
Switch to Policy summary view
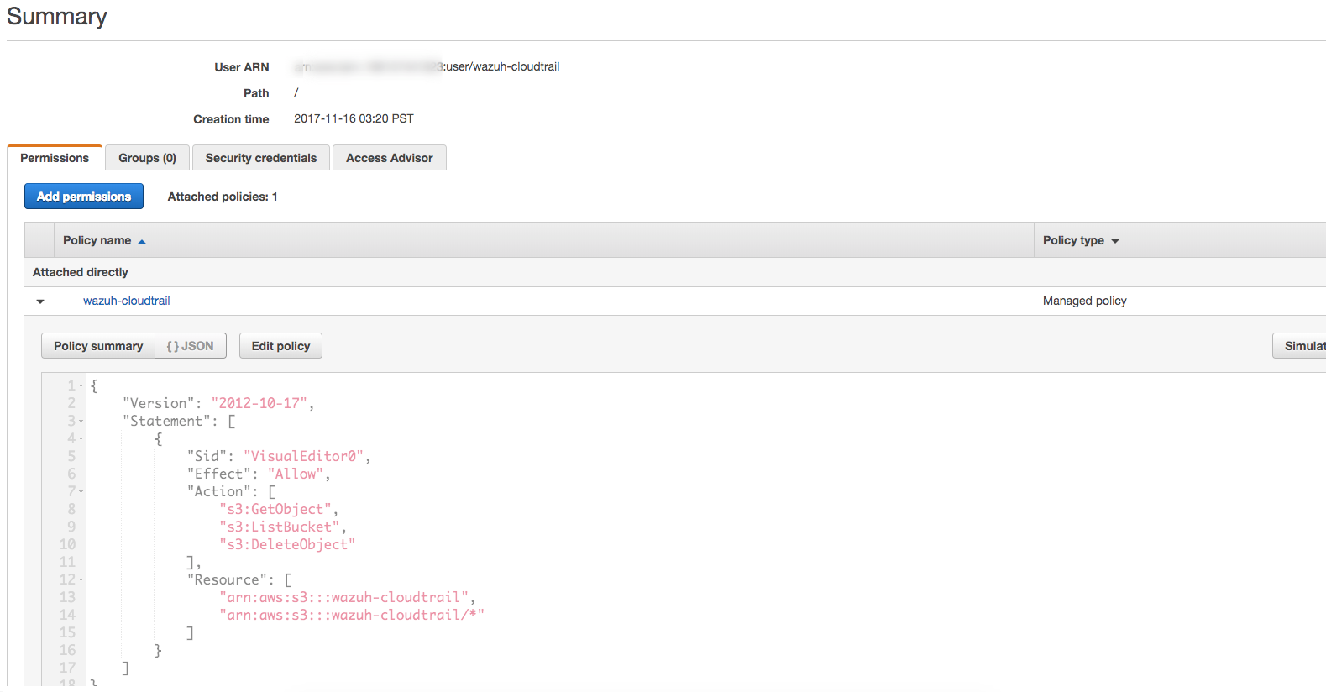98,346
